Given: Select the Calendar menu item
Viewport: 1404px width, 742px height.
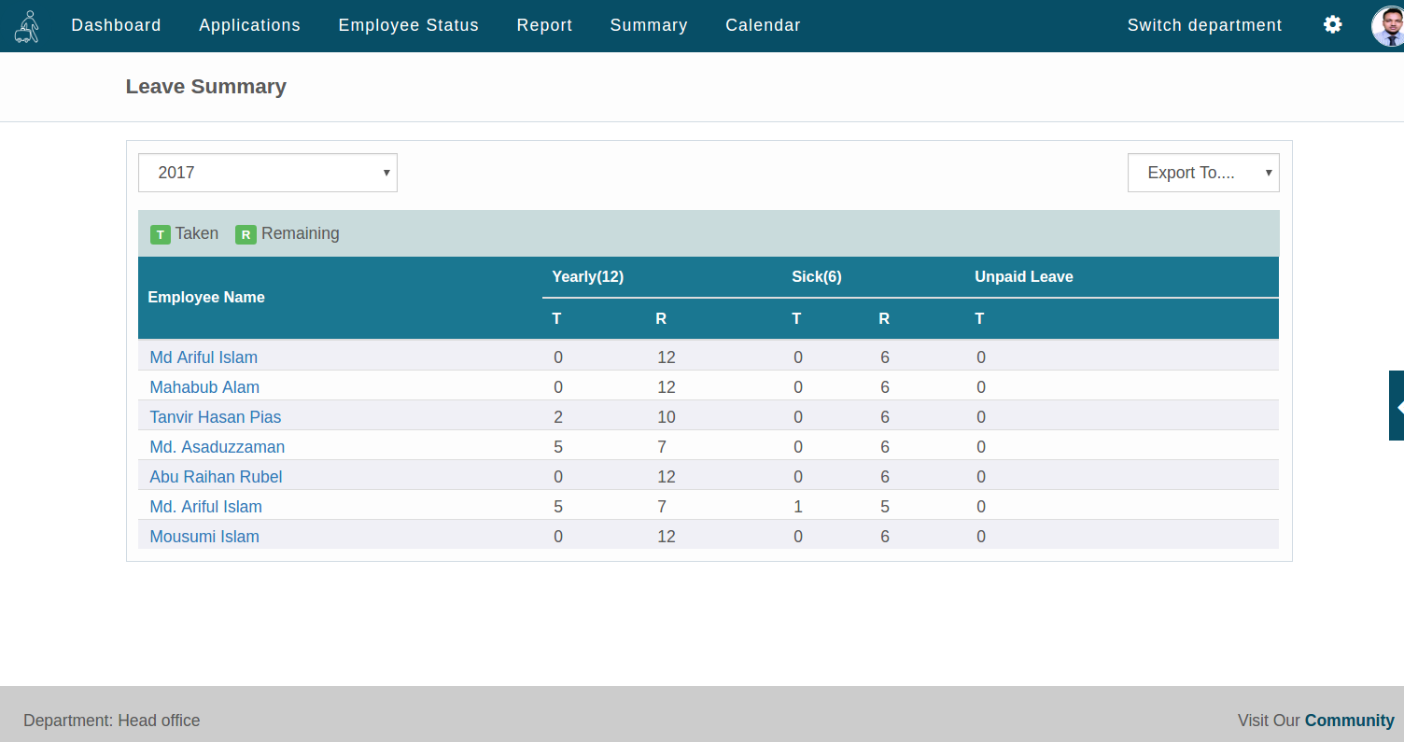Looking at the screenshot, I should [x=763, y=25].
